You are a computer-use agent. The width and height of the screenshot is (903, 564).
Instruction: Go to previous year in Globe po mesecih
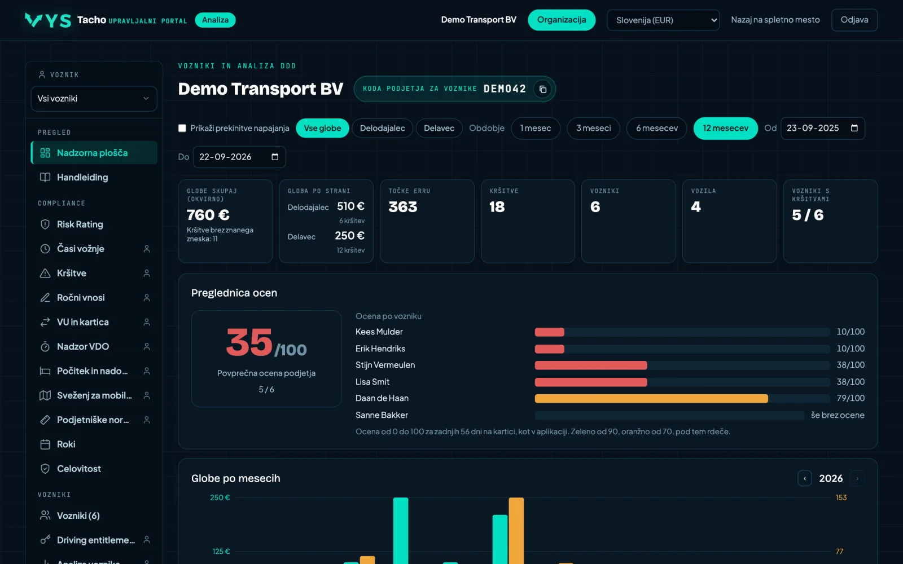point(805,478)
